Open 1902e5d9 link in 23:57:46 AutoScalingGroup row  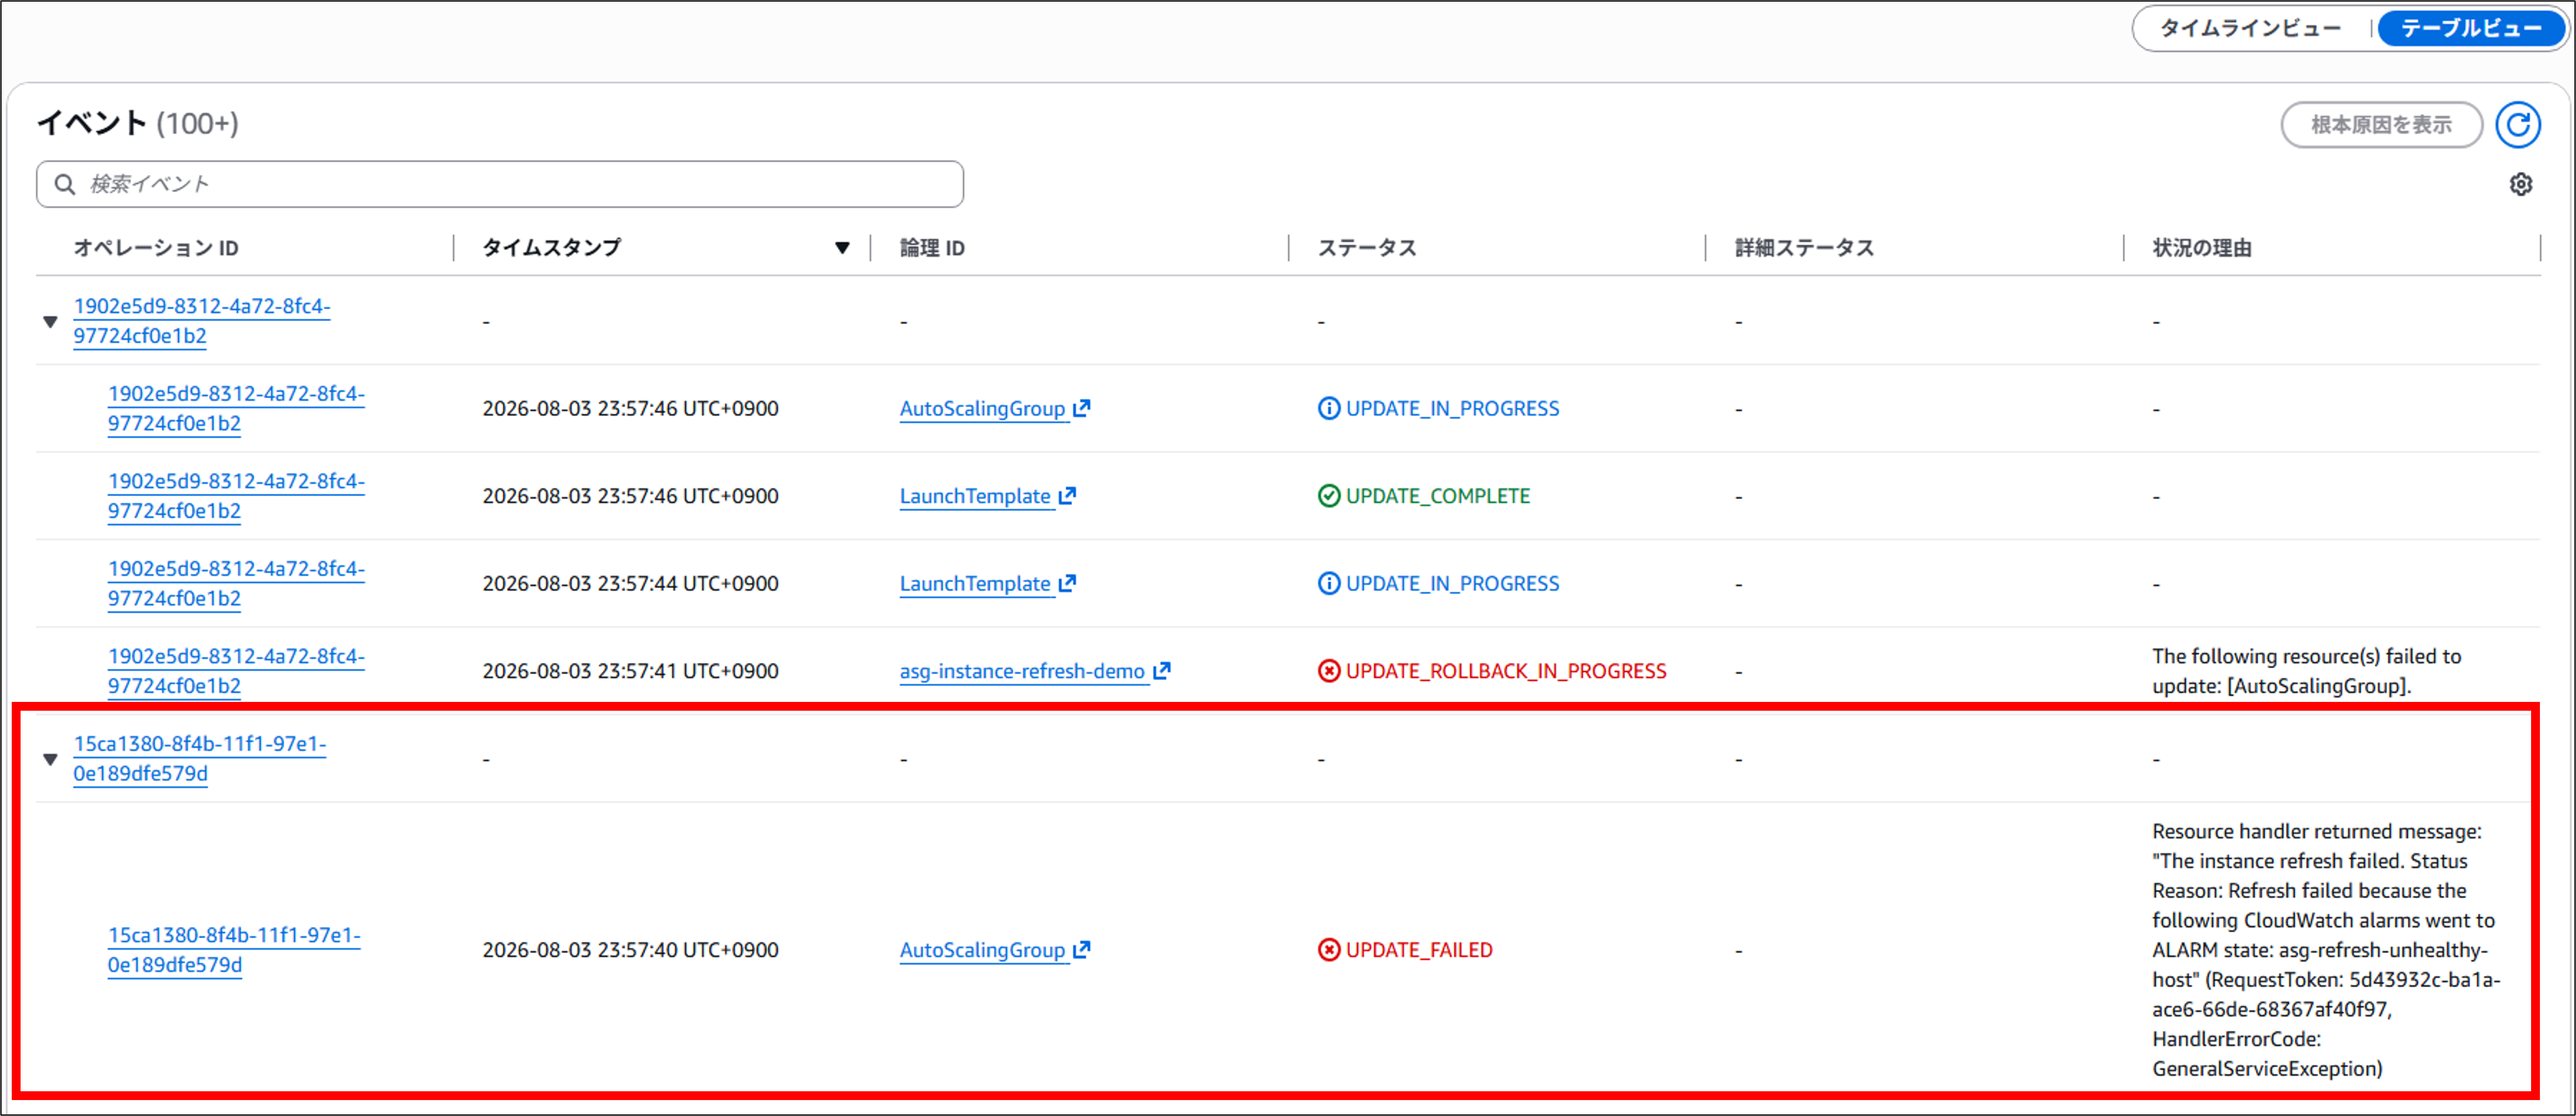(236, 408)
